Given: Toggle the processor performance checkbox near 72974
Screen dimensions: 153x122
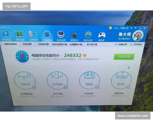Looking at the screenshot, I should [x=34, y=87].
